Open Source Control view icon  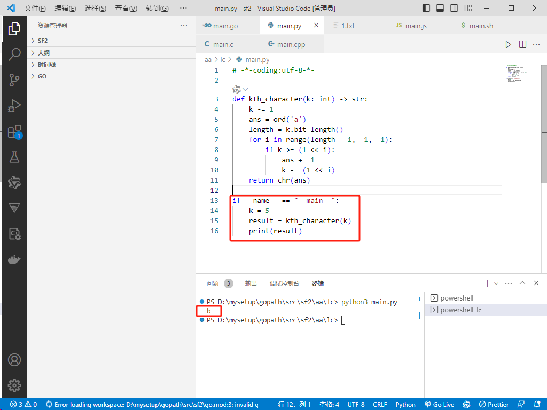point(14,80)
